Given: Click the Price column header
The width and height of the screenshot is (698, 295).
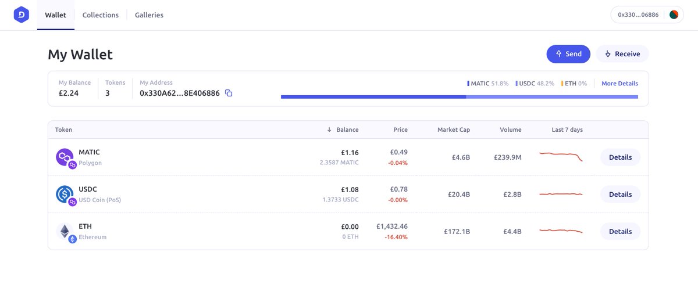Looking at the screenshot, I should pos(400,129).
